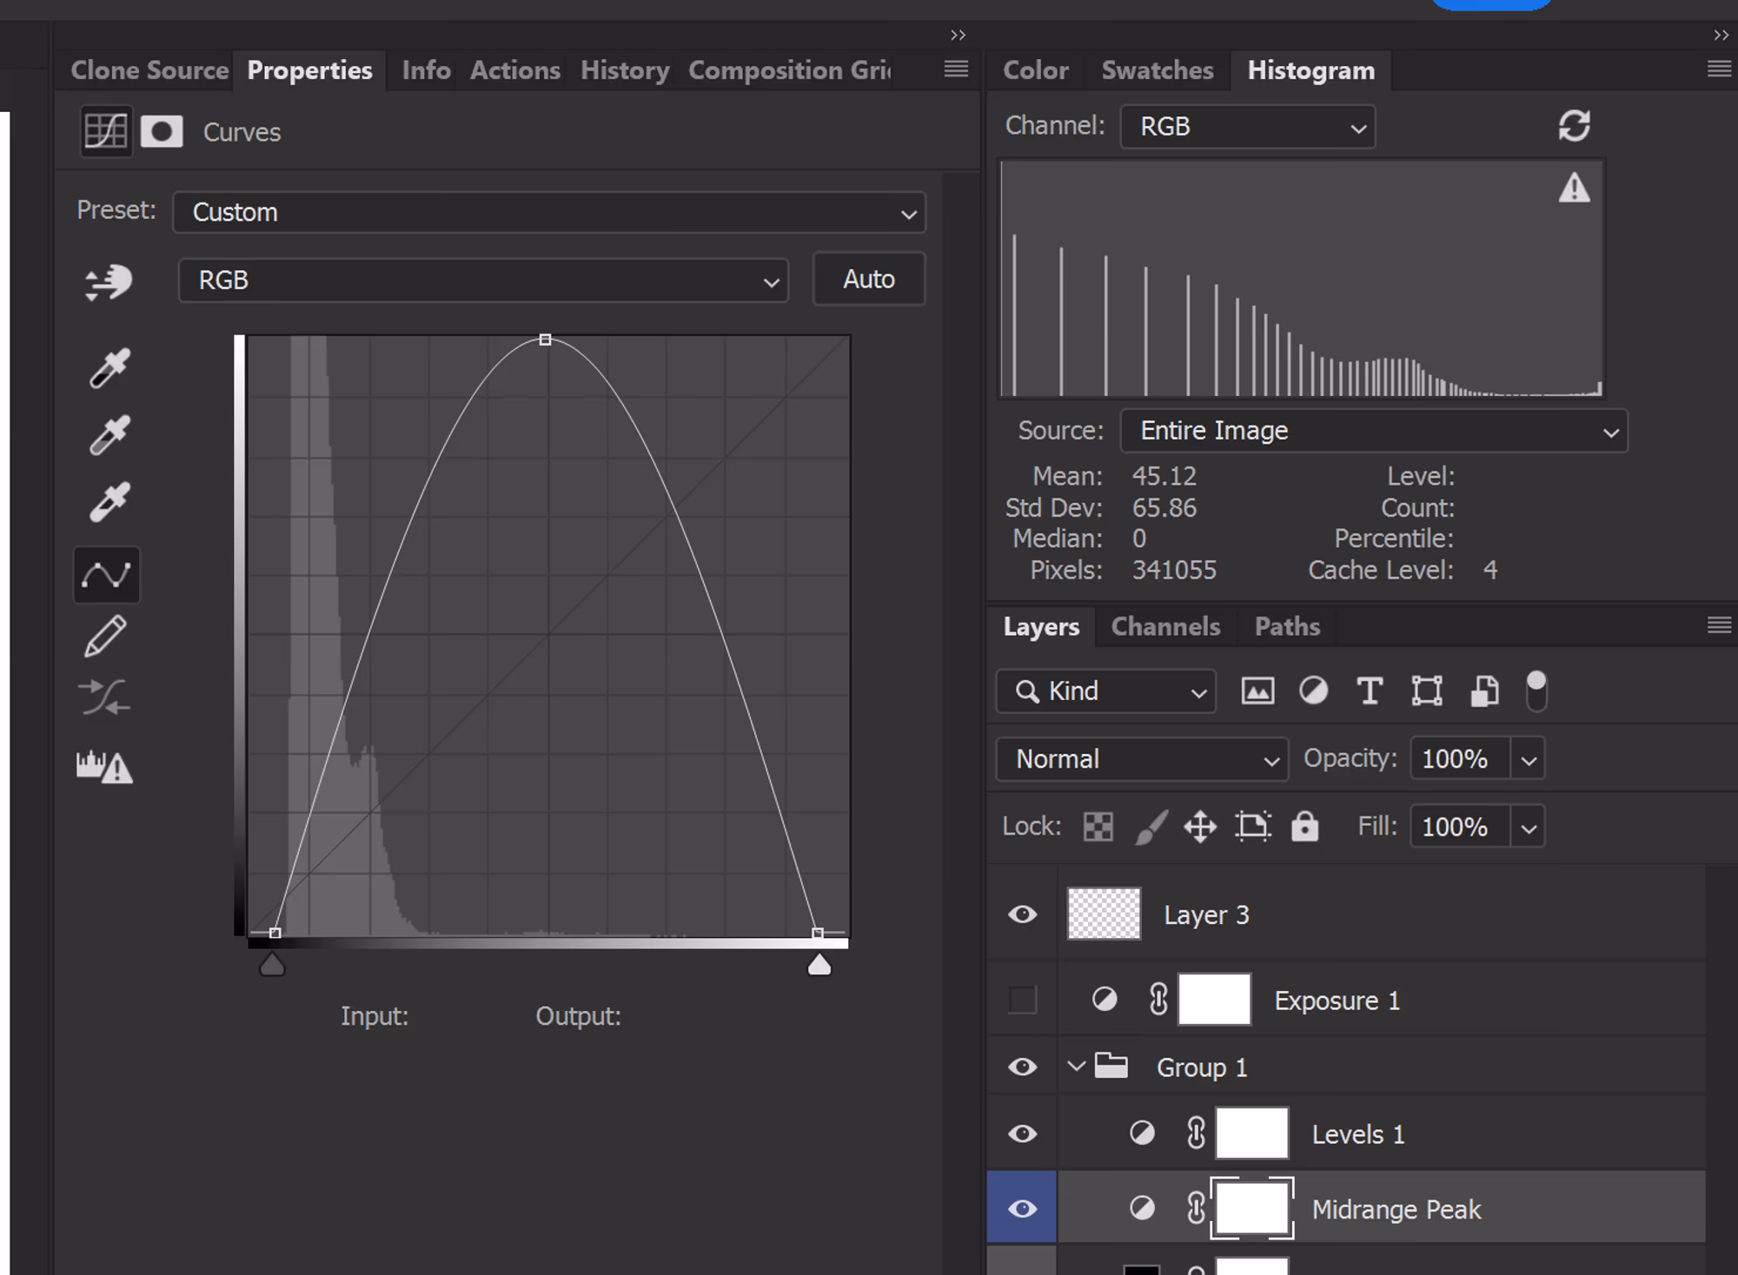Show the hidden Exposure 1 layer
Viewport: 1738px width, 1275px height.
1023,1000
